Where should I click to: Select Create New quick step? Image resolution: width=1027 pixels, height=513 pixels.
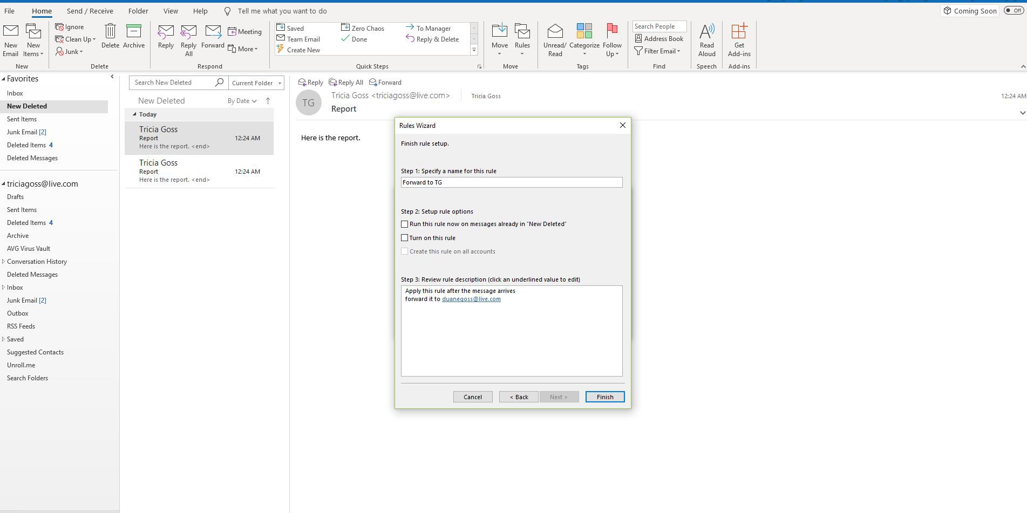pos(298,50)
